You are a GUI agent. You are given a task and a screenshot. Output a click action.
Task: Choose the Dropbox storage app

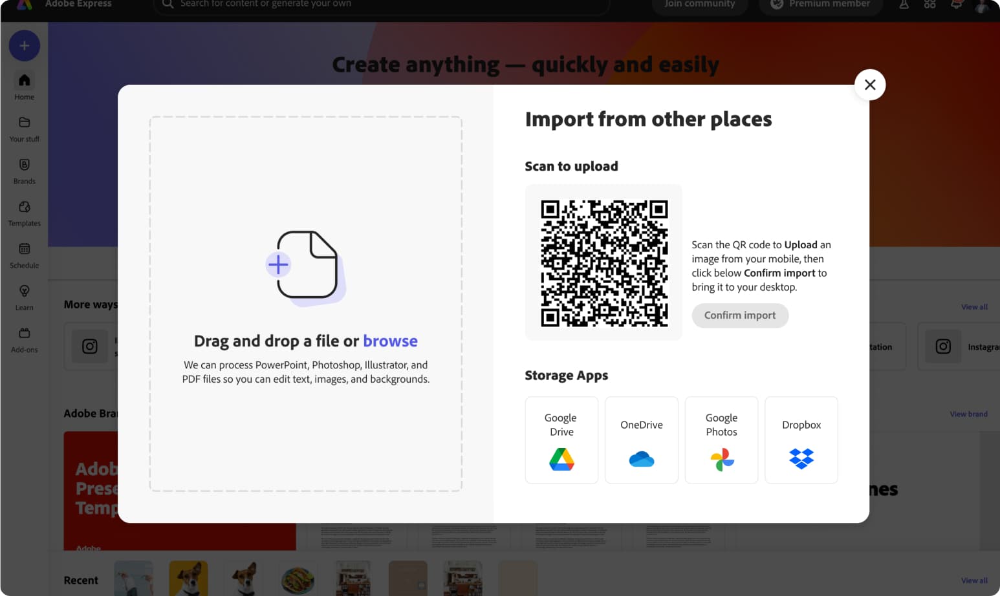pos(801,440)
